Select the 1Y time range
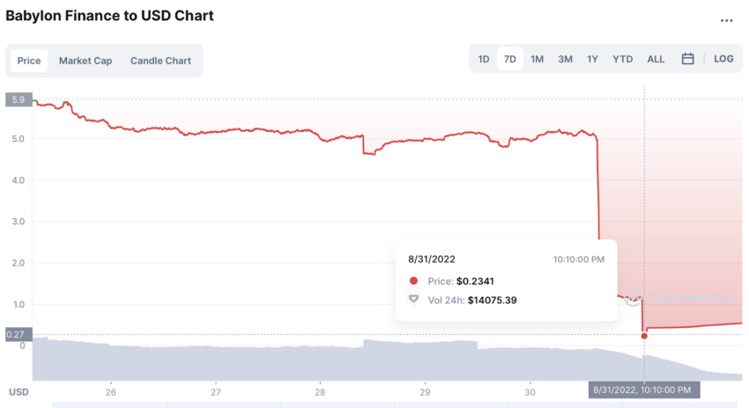Image resolution: width=749 pixels, height=408 pixels. point(592,59)
